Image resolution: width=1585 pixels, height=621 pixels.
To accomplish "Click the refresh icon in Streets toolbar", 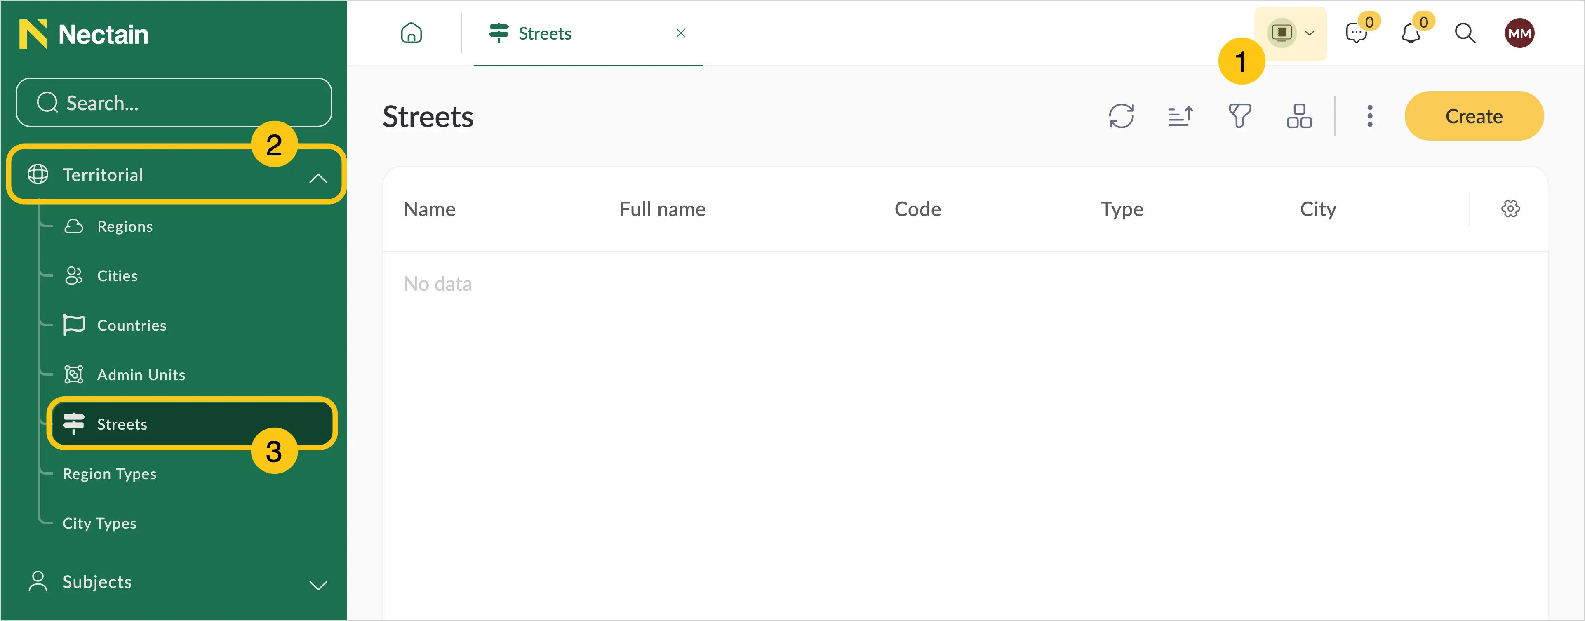I will tap(1121, 116).
